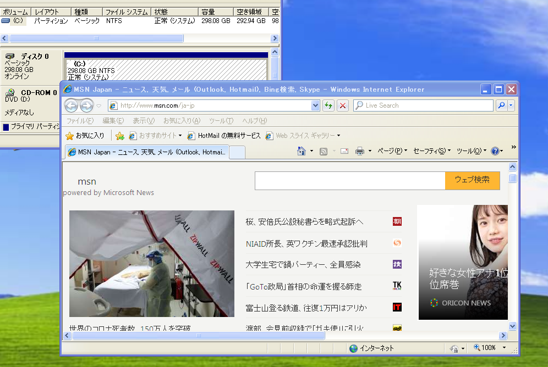
Task: Open headline 「GoTo政局」首相の命運を握る師走
Action: coord(303,286)
